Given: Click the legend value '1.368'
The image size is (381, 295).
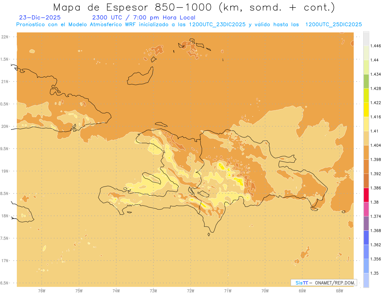Looking at the screenshot, I should (376, 230).
